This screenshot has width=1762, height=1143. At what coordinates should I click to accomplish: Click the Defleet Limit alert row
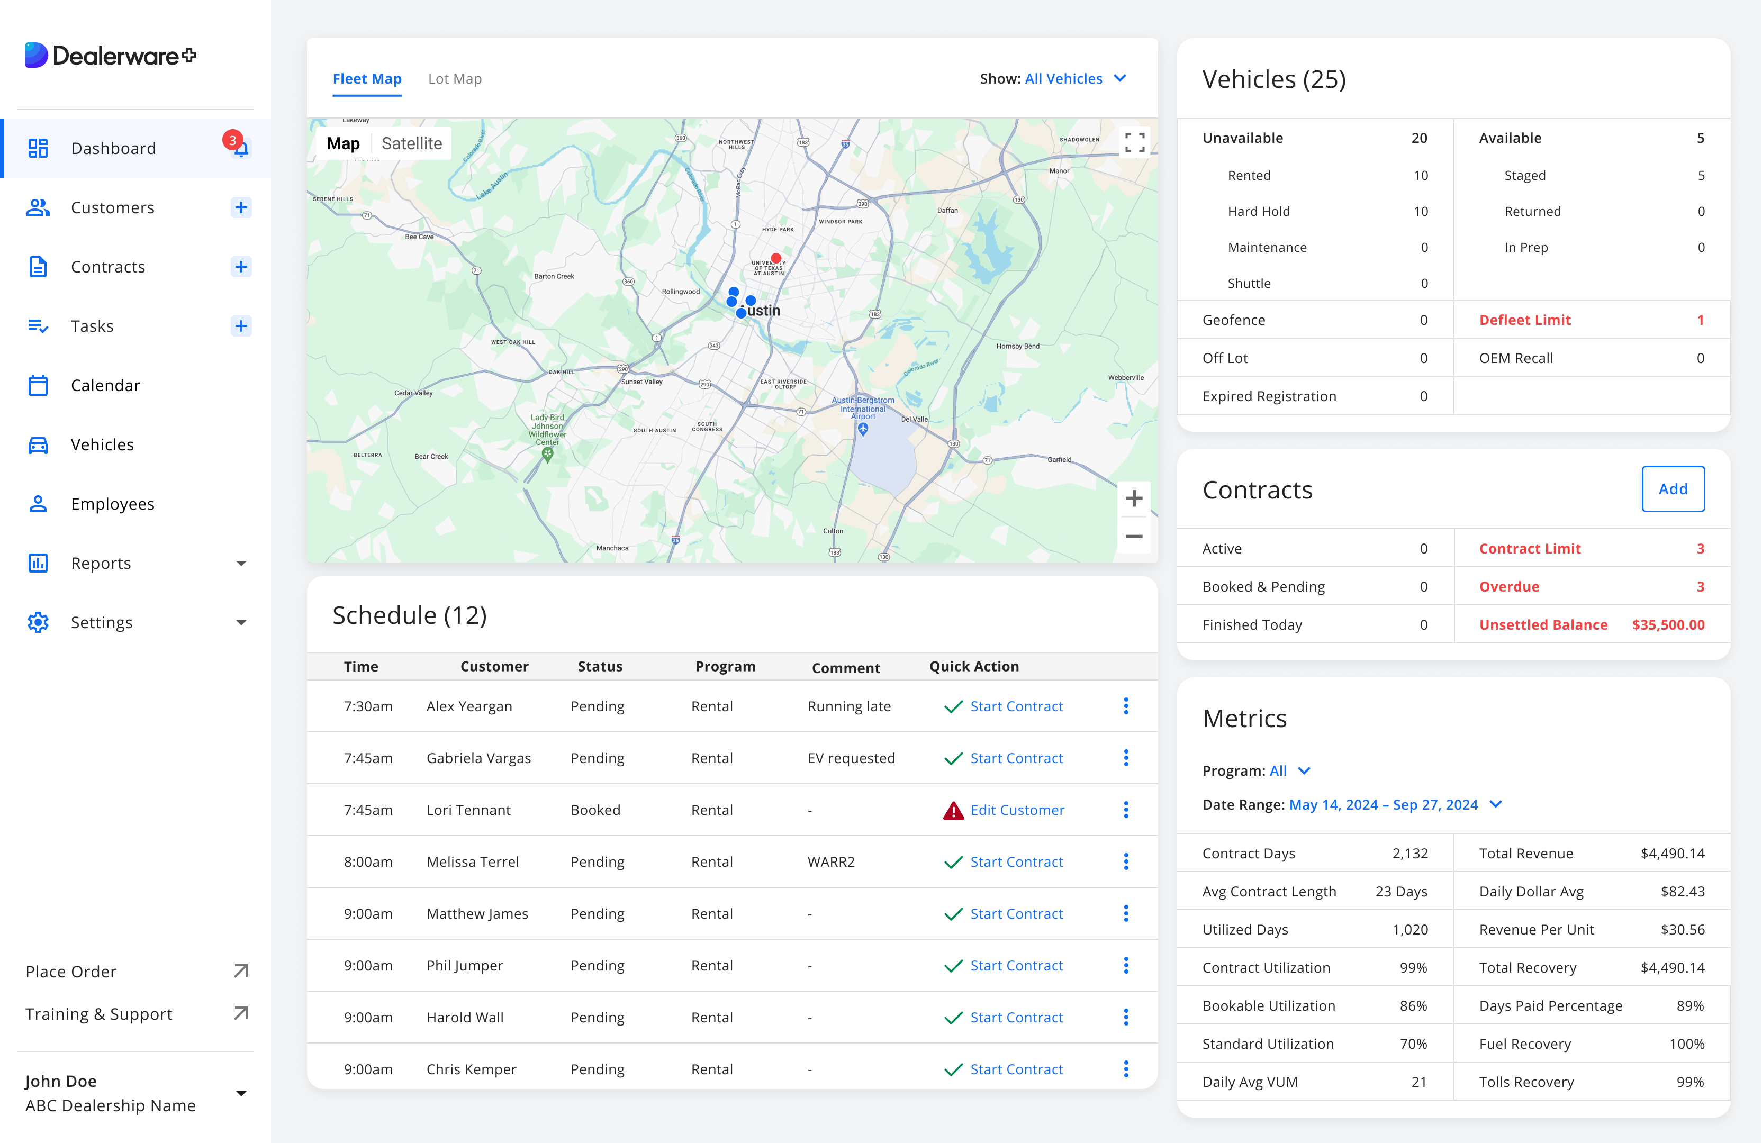point(1592,320)
